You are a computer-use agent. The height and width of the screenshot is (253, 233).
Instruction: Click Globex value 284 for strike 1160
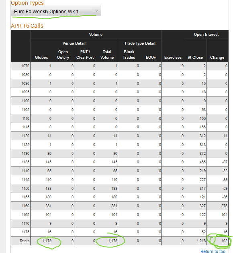click(x=48, y=206)
